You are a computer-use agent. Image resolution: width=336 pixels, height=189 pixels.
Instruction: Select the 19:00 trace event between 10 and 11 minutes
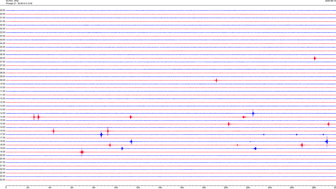(122, 148)
